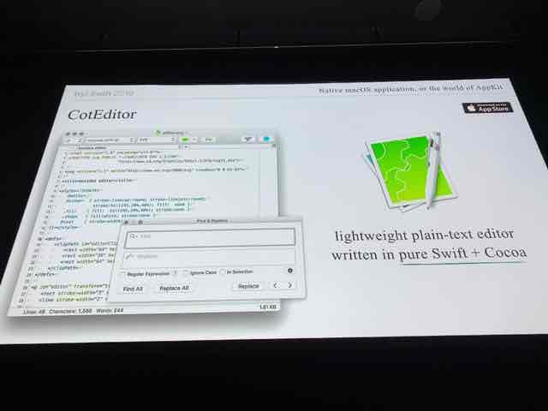Toggle the green toolbar button in editor

[x=186, y=140]
